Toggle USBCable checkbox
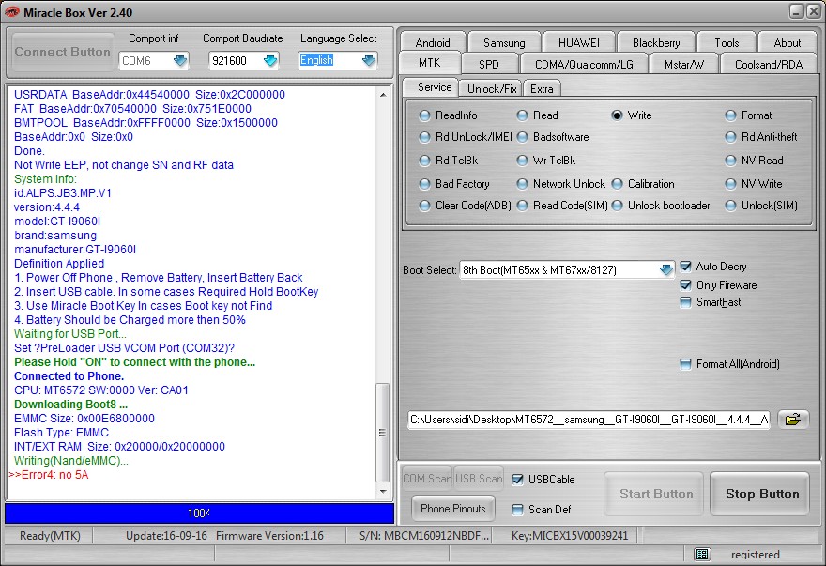 (x=518, y=480)
